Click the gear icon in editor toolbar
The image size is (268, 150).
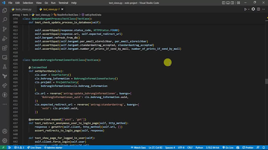(253, 9)
